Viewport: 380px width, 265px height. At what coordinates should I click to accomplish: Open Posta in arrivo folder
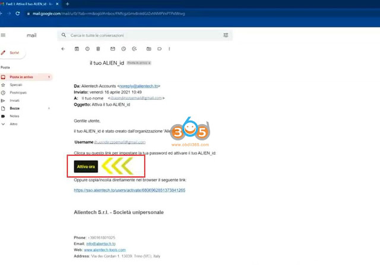click(26, 77)
